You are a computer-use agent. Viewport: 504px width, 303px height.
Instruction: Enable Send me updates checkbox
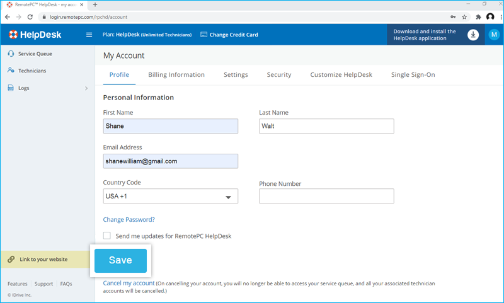tap(107, 236)
